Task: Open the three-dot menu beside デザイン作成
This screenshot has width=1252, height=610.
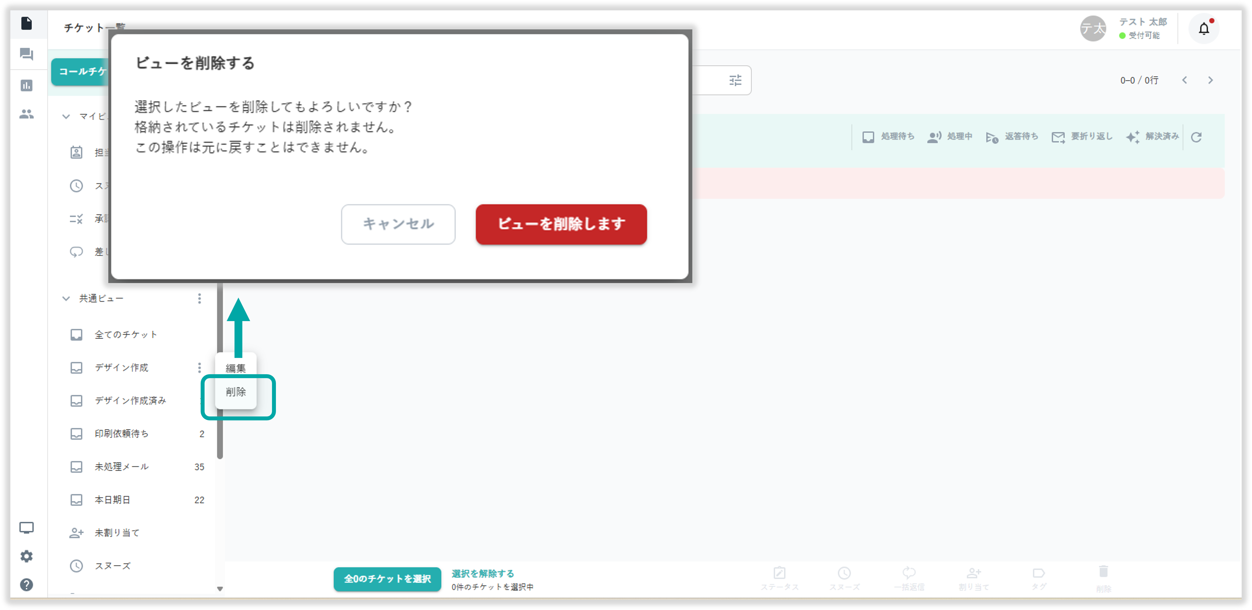Action: tap(199, 368)
